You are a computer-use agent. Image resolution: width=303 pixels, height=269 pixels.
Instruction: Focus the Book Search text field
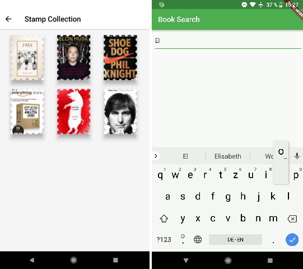[228, 40]
